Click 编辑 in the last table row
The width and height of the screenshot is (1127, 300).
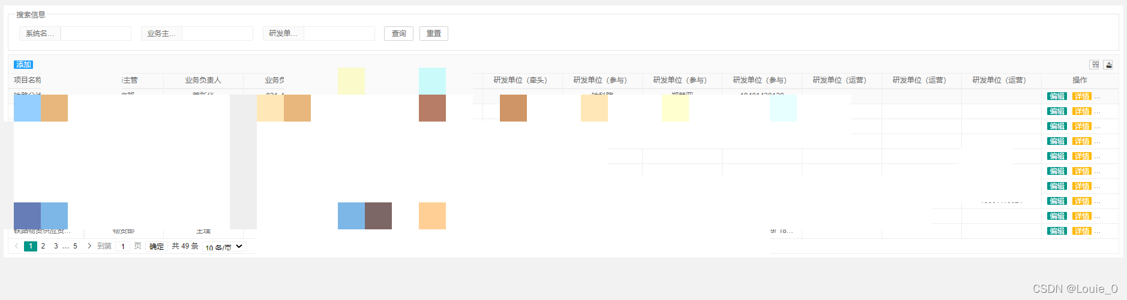[1057, 231]
